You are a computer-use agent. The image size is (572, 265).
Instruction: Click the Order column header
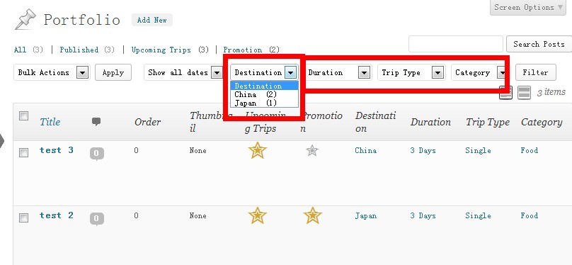(x=147, y=122)
